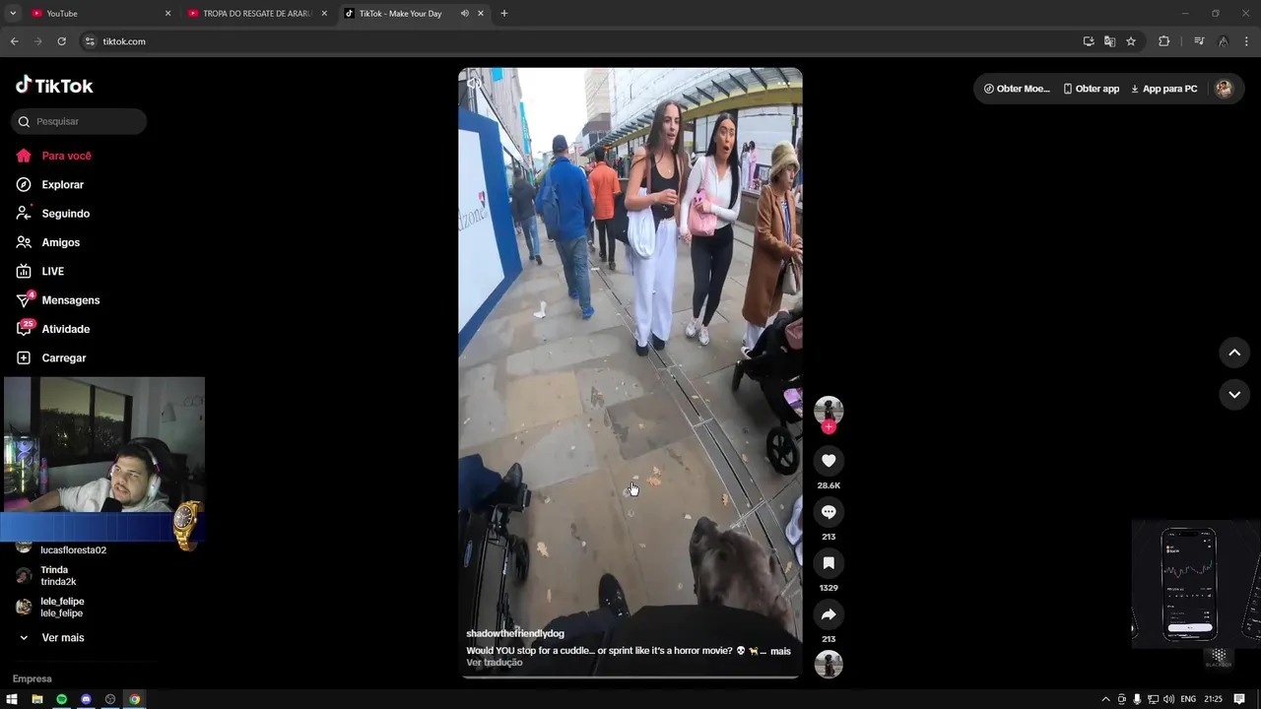The image size is (1261, 709).
Task: Click Obter app button
Action: click(1092, 89)
